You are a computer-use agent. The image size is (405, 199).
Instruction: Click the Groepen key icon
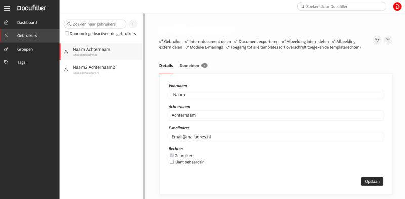click(x=7, y=49)
